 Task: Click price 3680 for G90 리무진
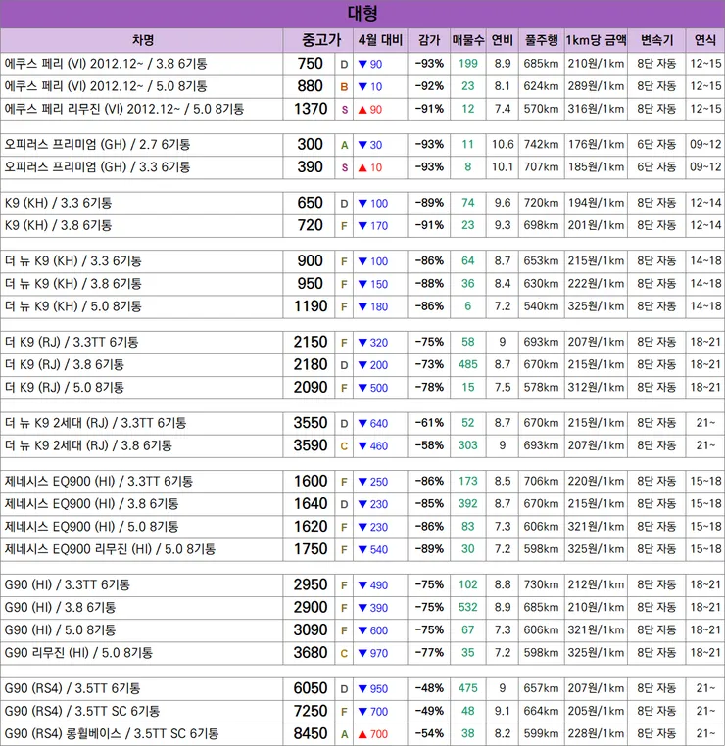311,653
